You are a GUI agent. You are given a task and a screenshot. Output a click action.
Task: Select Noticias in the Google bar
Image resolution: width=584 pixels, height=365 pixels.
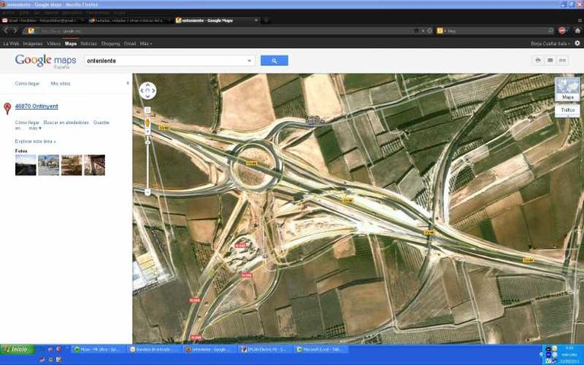[x=89, y=43]
